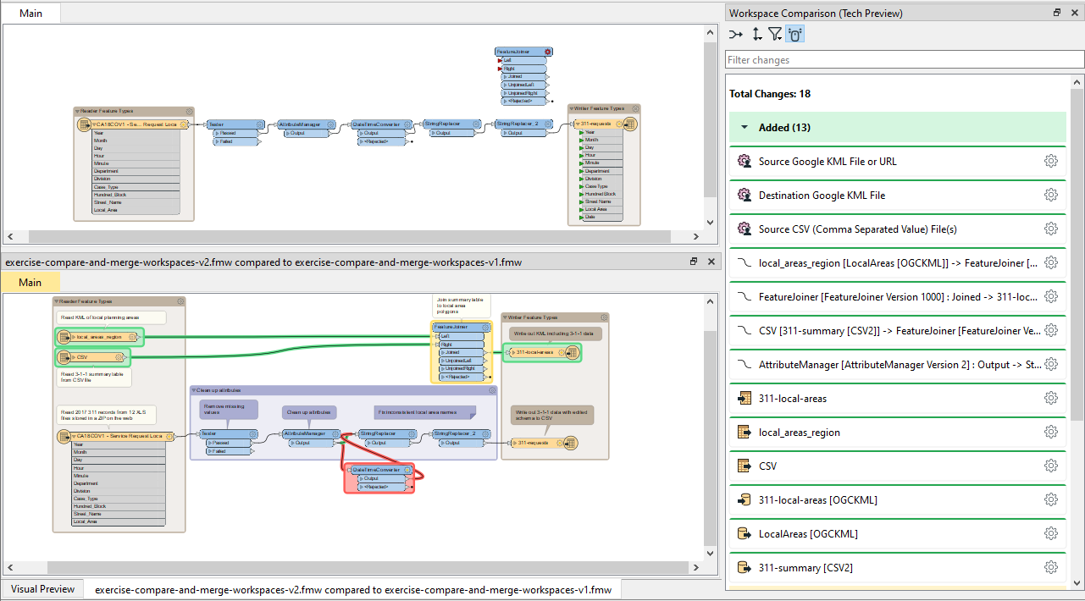The image size is (1085, 601).
Task: Click the red DateTimeConverter transformer gear
Action: pyautogui.click(x=408, y=470)
